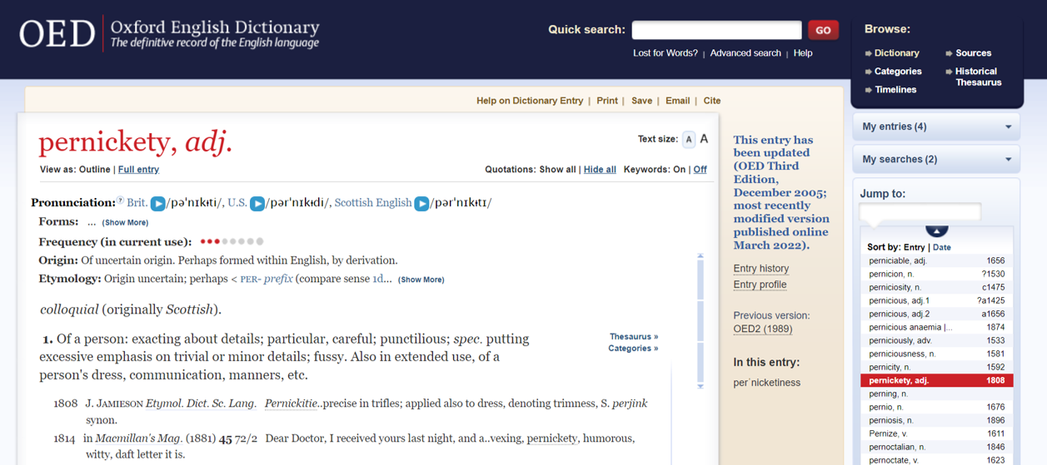
Task: Click the Pronunciation help question mark icon
Action: click(120, 200)
